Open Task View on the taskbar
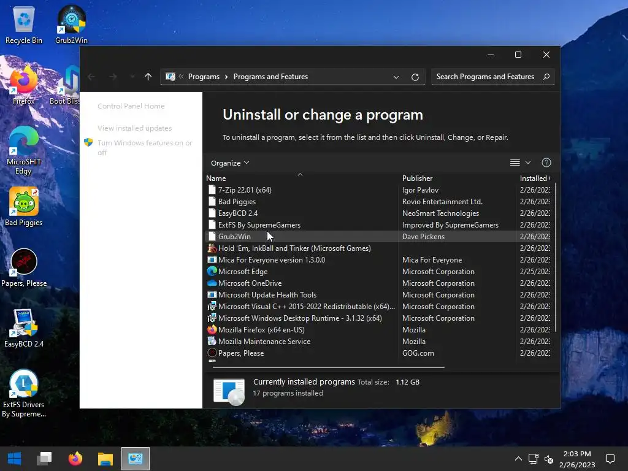Viewport: 628px width, 471px height. [x=44, y=459]
